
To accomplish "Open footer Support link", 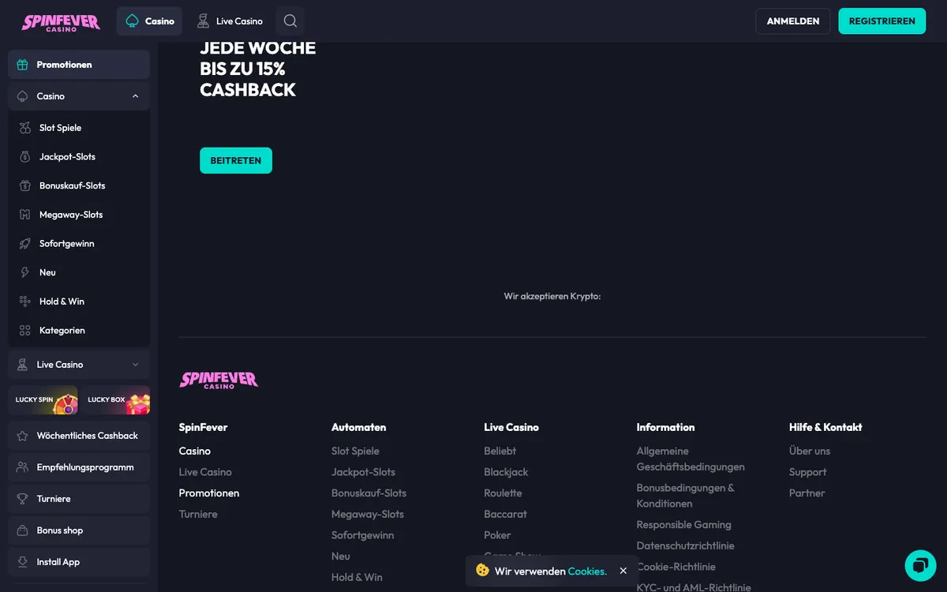I will click(x=808, y=472).
